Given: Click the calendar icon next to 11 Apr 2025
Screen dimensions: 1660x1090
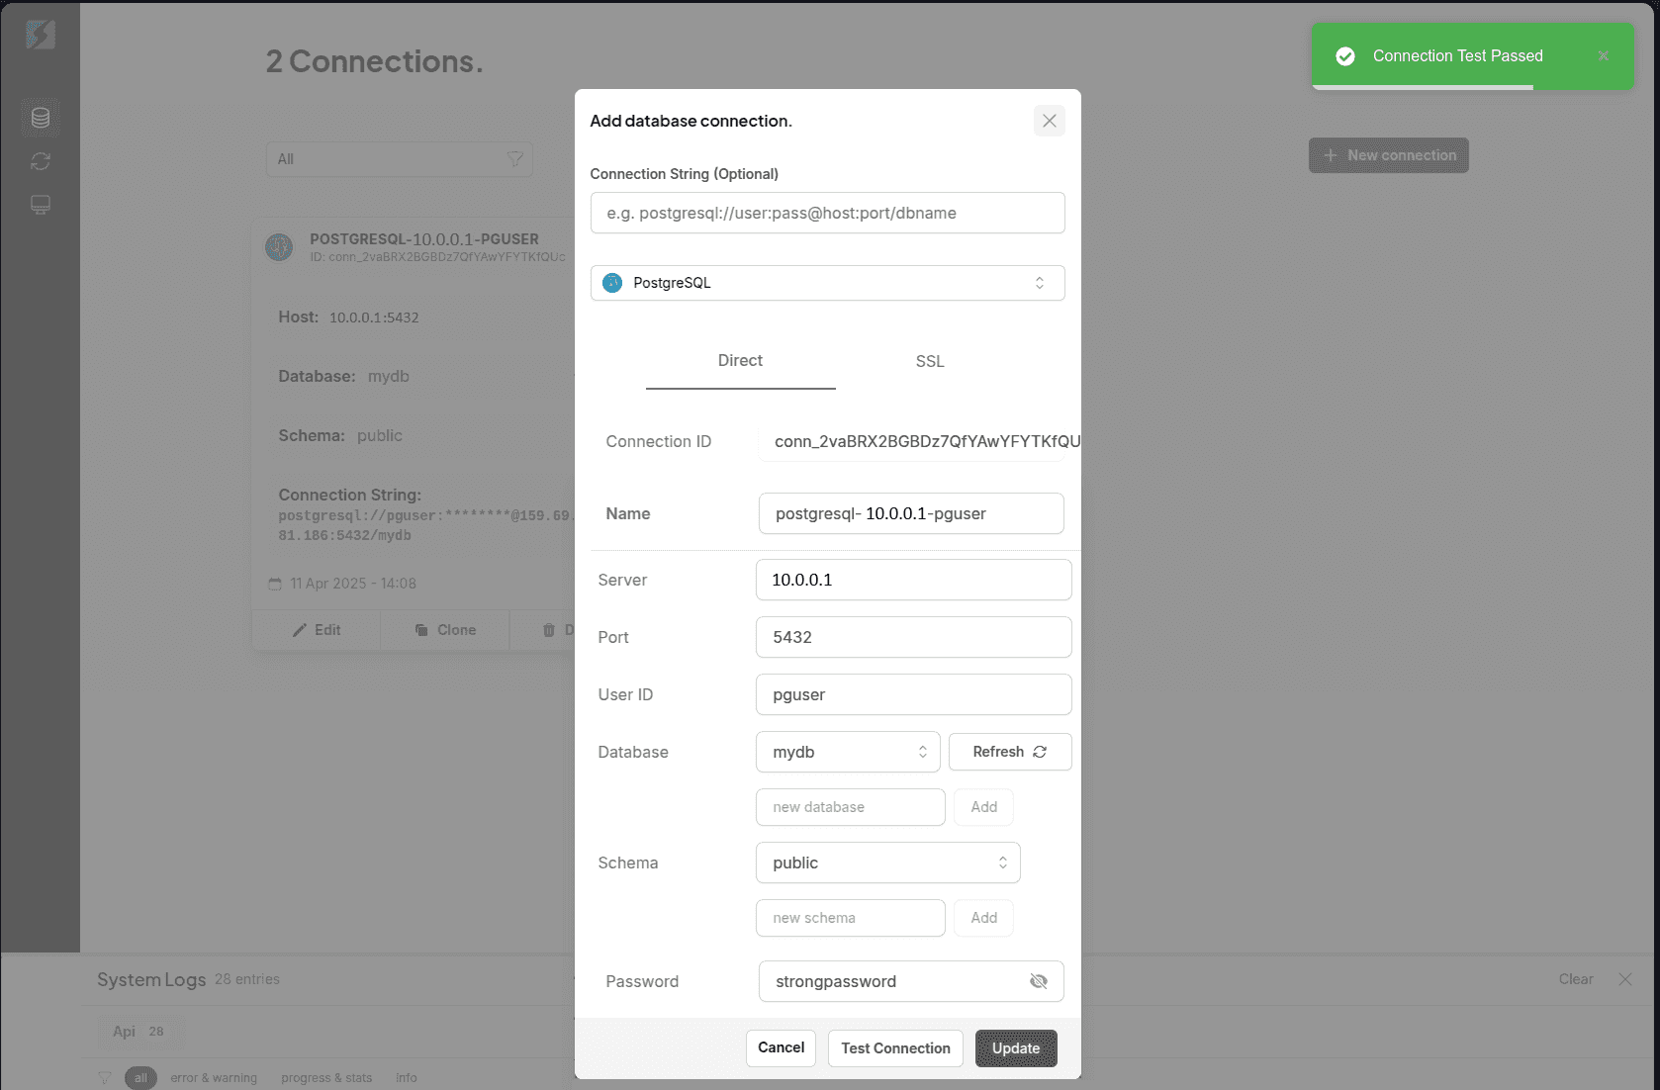Looking at the screenshot, I should pos(275,584).
